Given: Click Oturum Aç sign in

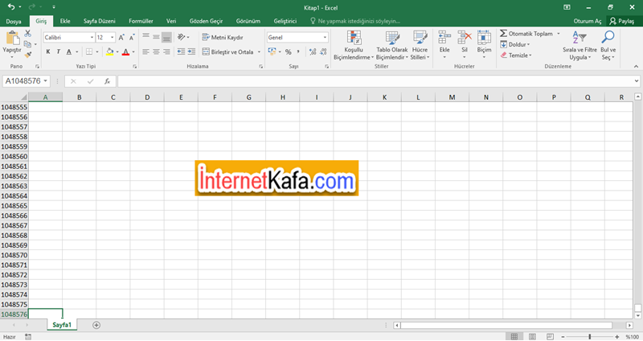Looking at the screenshot, I should tap(588, 21).
